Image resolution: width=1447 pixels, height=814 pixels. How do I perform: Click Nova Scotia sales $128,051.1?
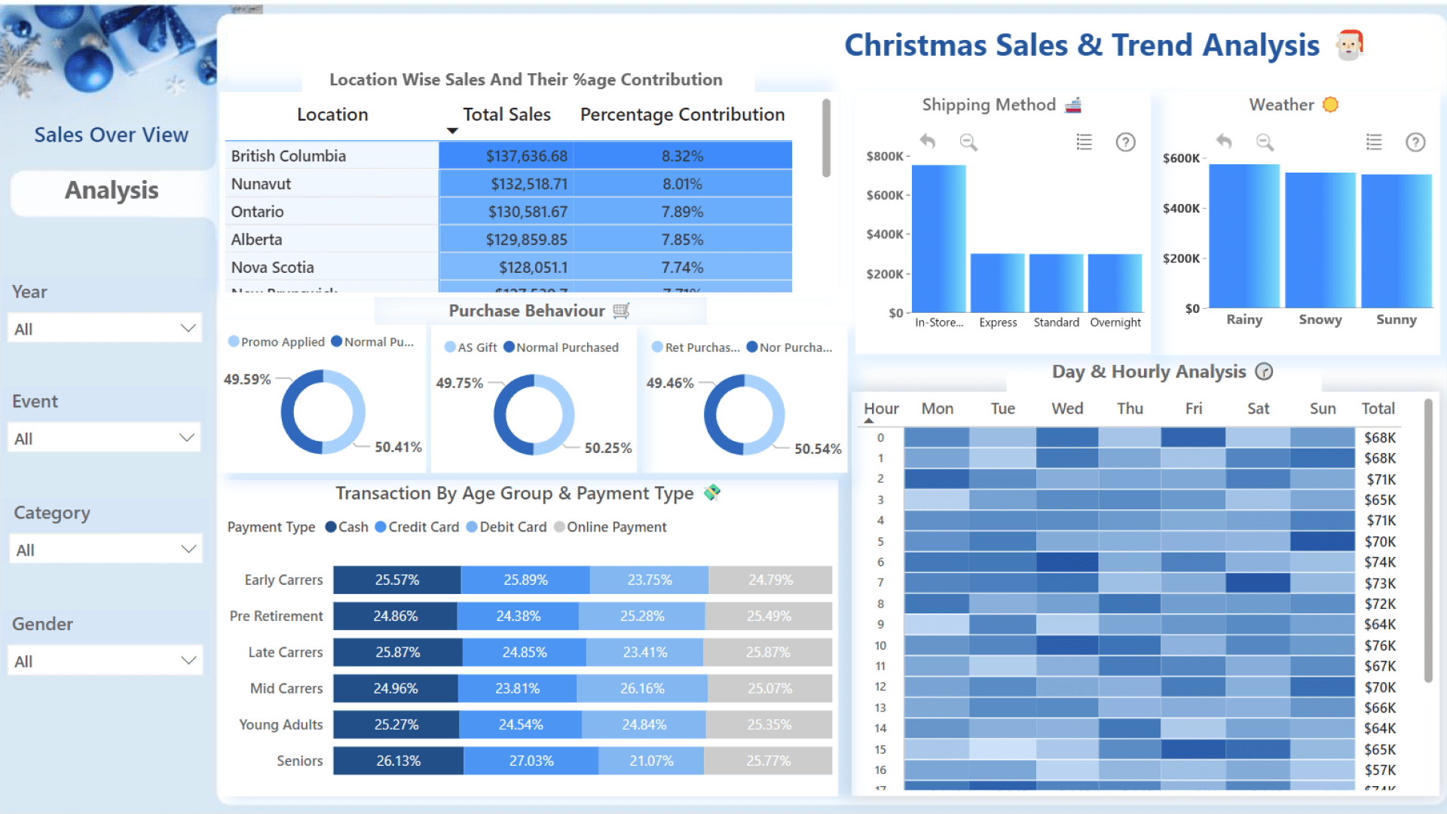[533, 268]
